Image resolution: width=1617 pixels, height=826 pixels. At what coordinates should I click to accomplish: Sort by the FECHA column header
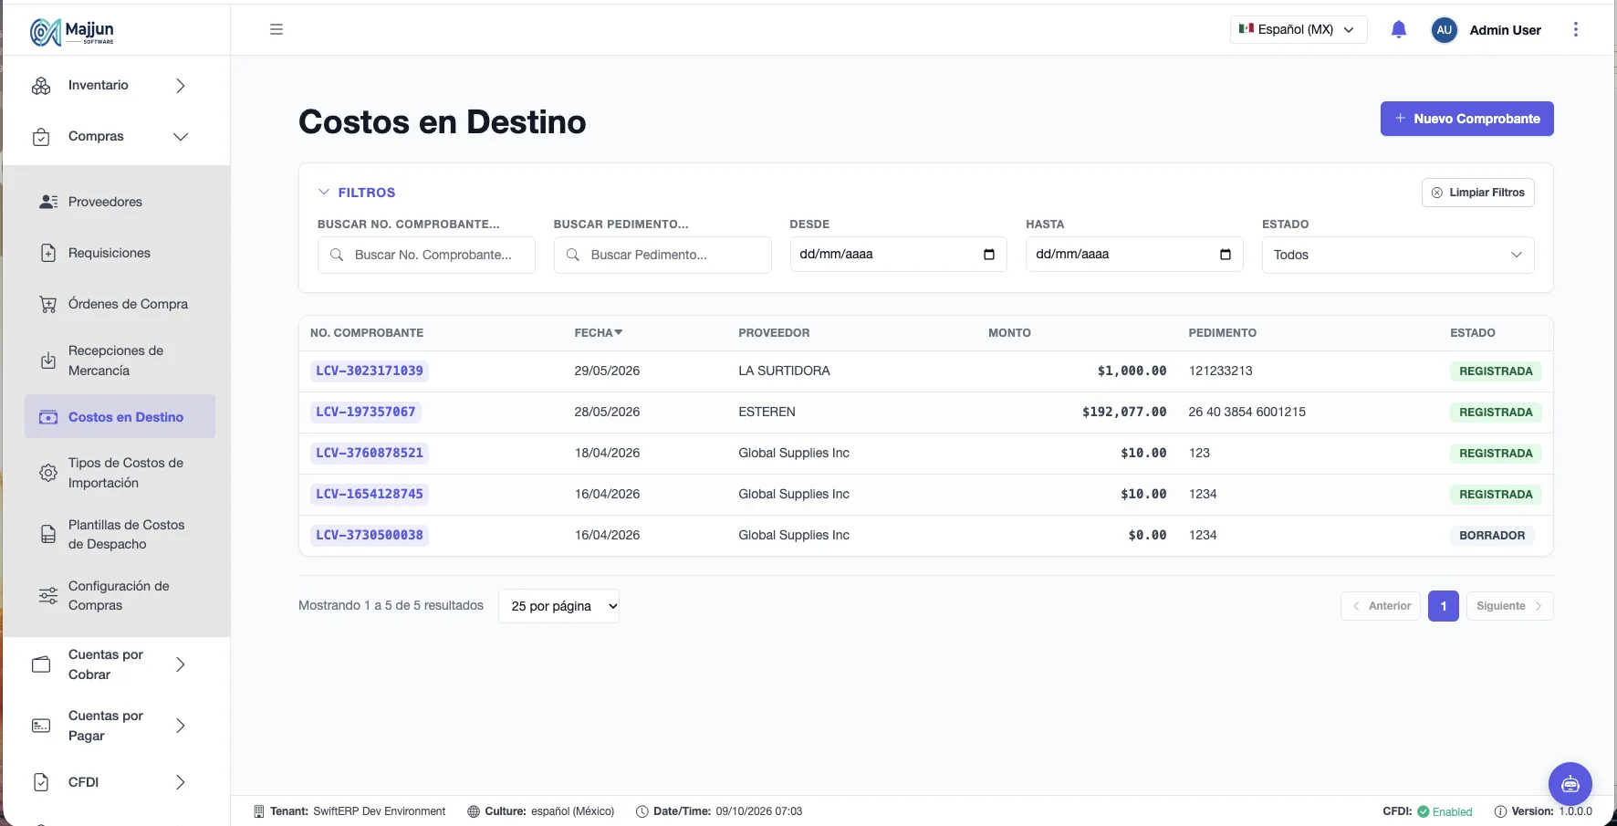pyautogui.click(x=598, y=333)
